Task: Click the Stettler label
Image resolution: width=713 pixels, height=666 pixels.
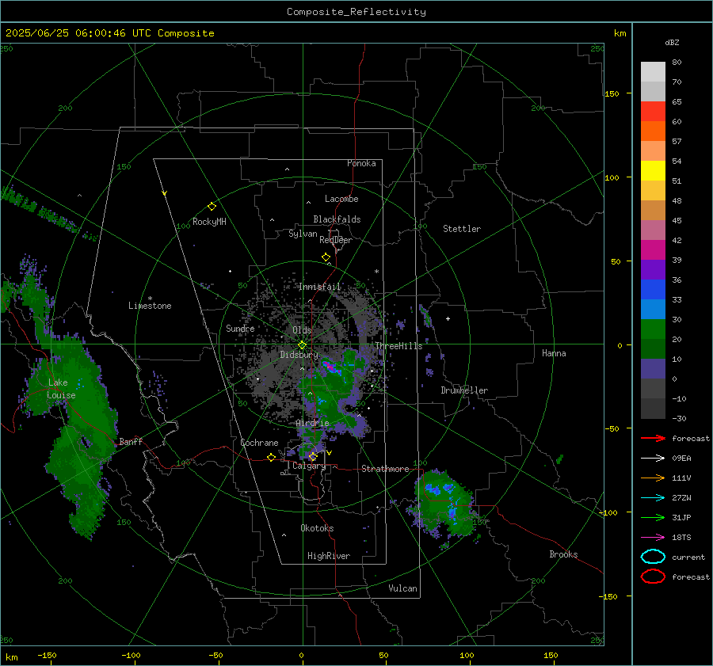Action: (462, 229)
